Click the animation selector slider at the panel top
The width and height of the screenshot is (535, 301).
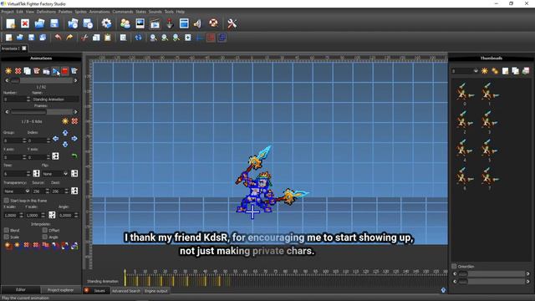tap(41, 80)
